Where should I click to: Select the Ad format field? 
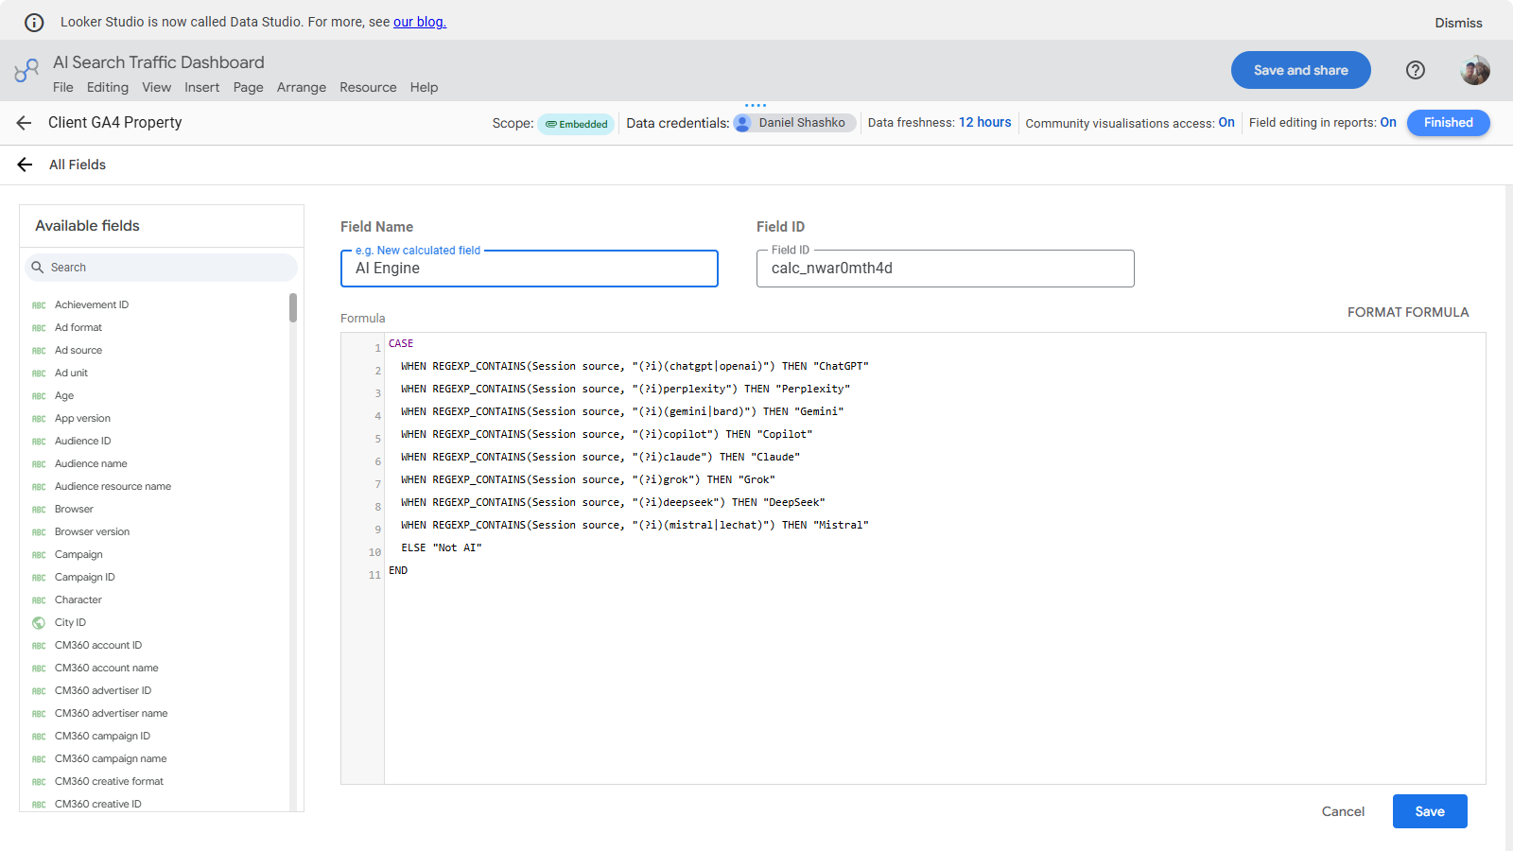point(78,328)
